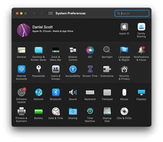This screenshot has width=163, height=142.
Task: Show all preferences grid button
Action: (x=51, y=13)
